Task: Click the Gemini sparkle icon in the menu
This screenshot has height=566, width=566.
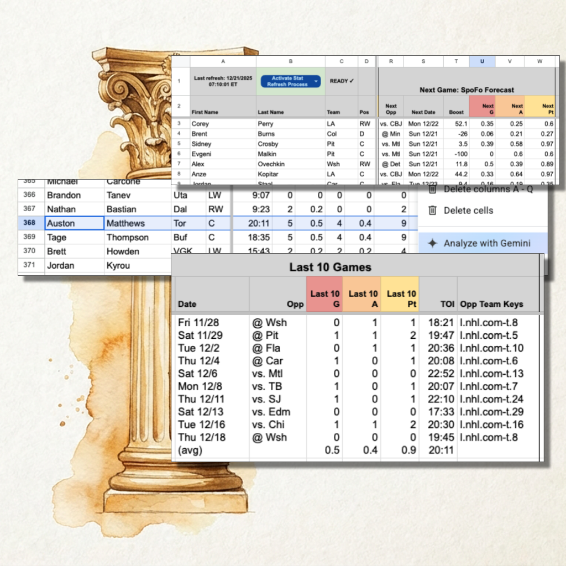Action: [432, 243]
